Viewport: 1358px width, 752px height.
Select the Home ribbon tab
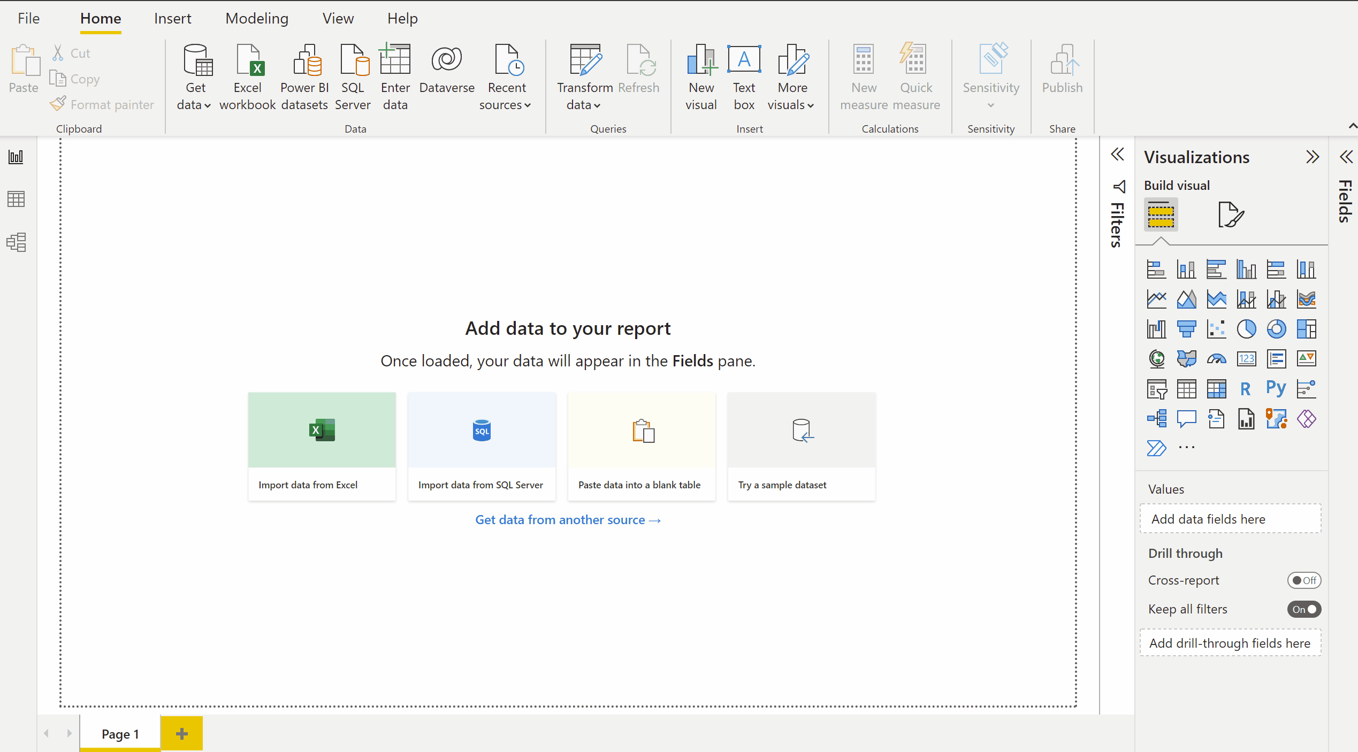tap(101, 18)
